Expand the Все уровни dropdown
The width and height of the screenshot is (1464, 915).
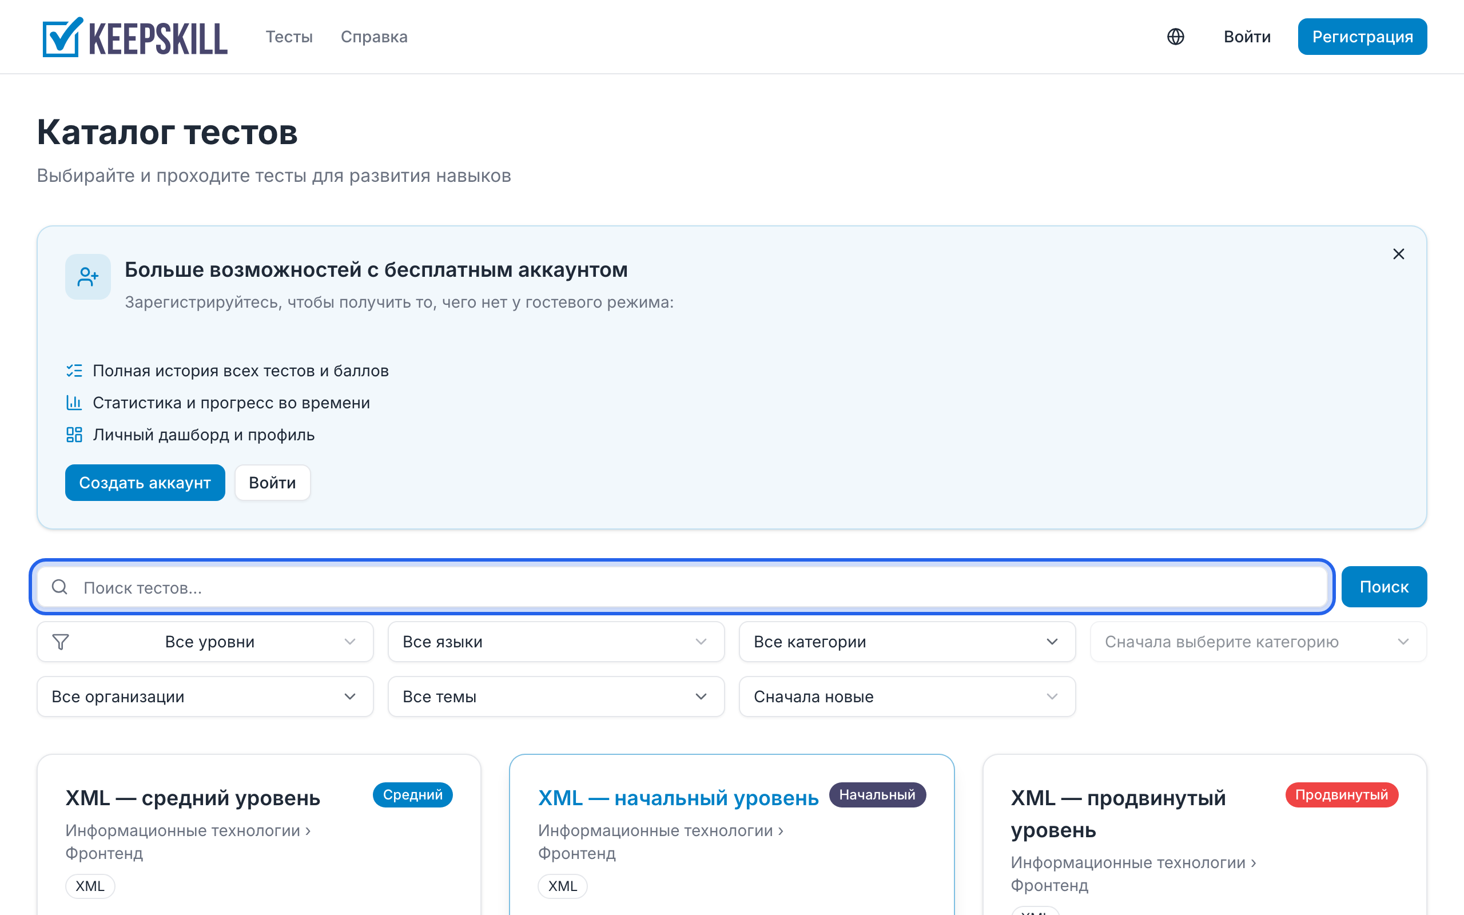click(205, 642)
